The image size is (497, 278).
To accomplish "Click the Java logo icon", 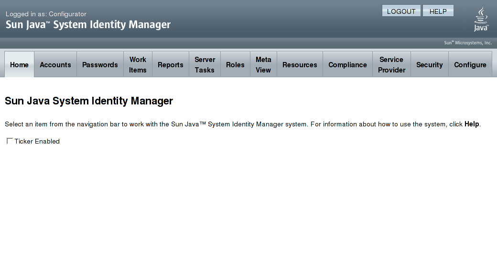I will [481, 19].
